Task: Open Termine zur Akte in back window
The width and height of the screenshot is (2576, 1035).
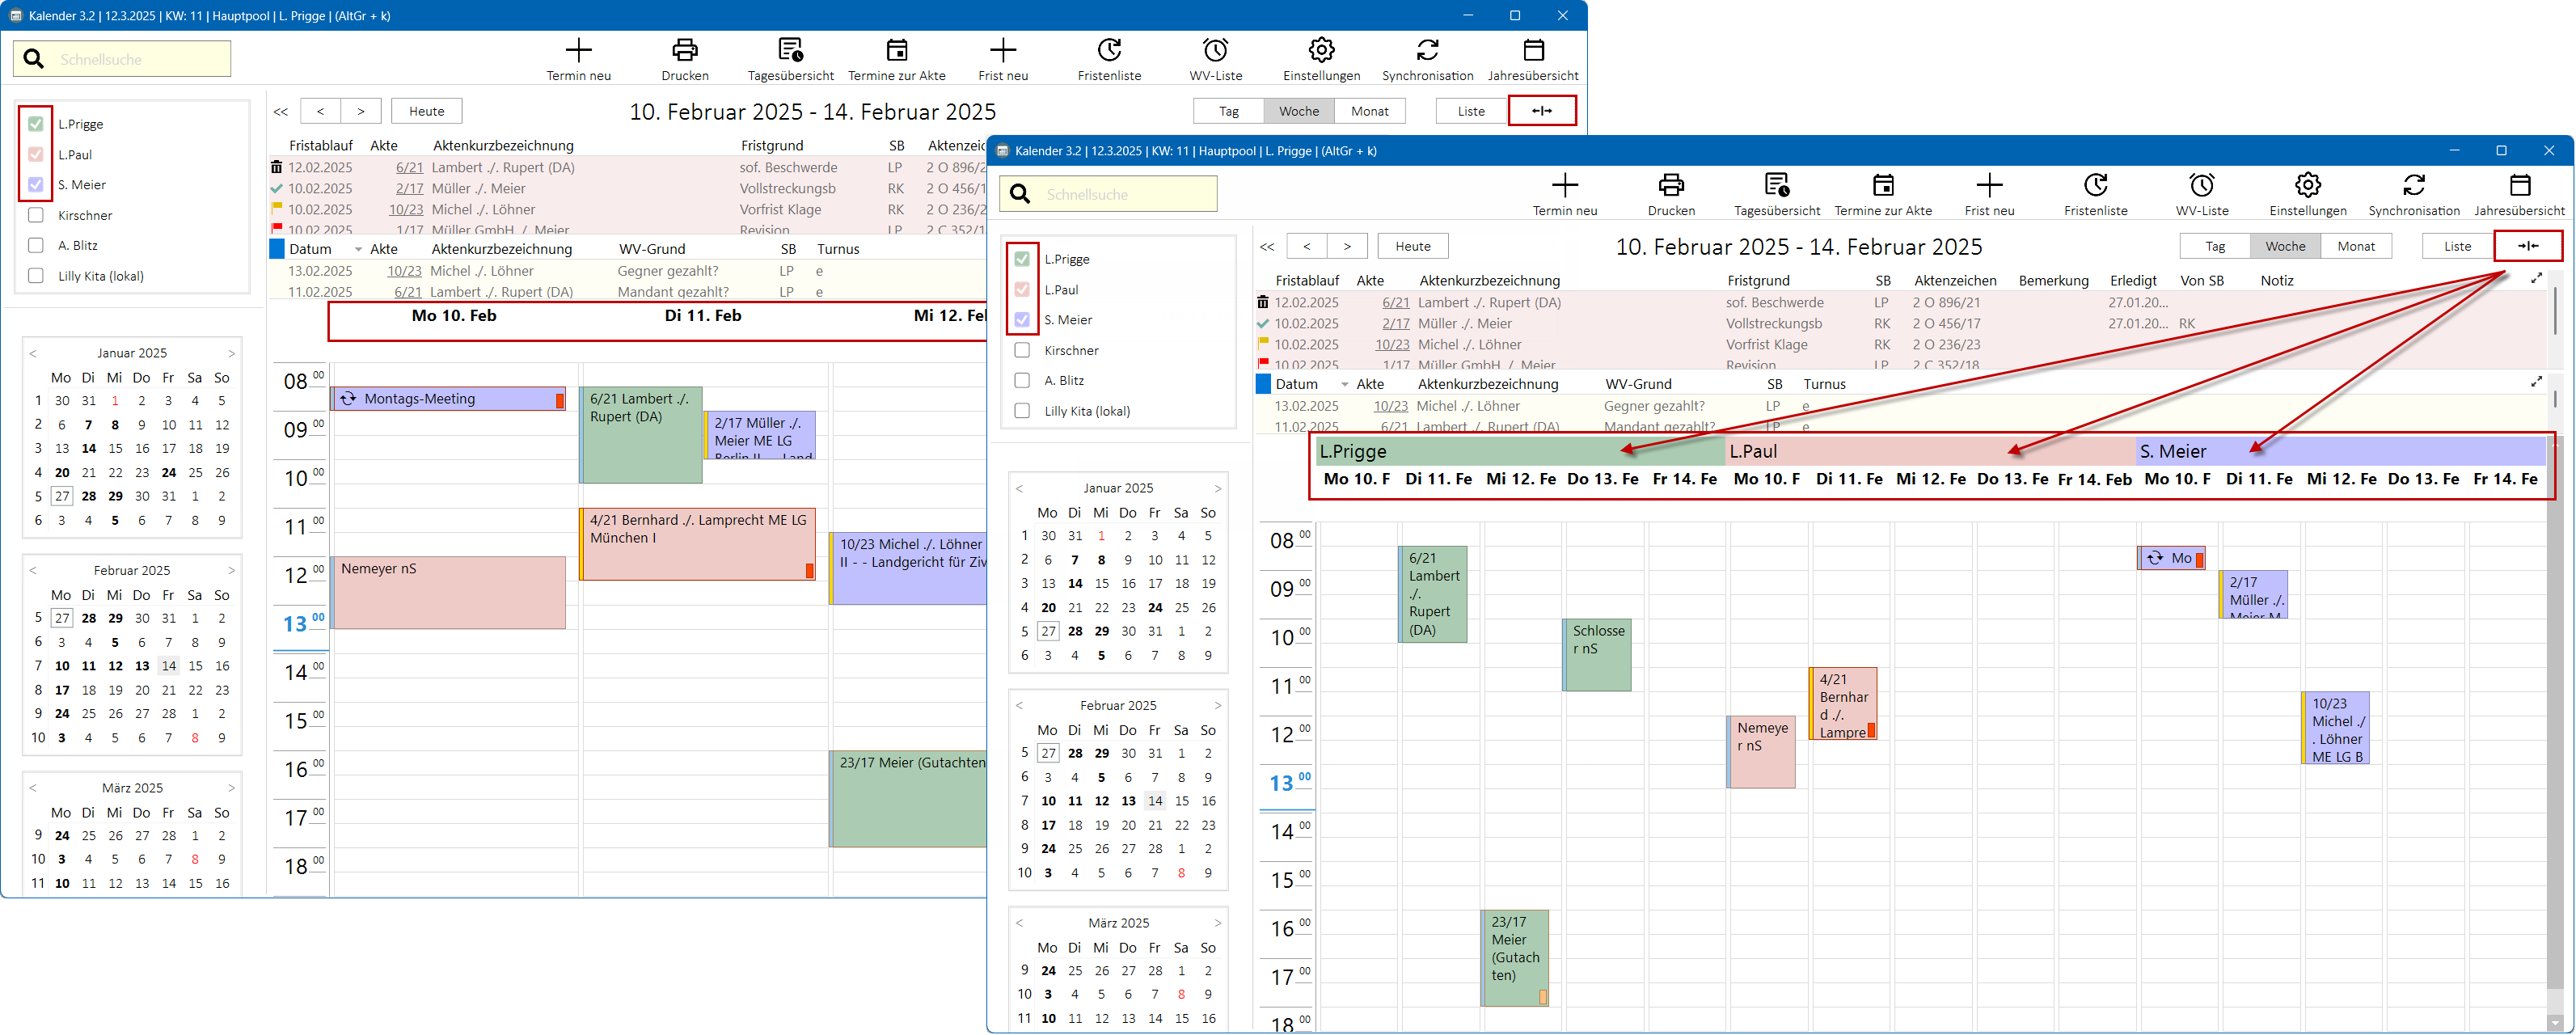Action: coord(897,50)
